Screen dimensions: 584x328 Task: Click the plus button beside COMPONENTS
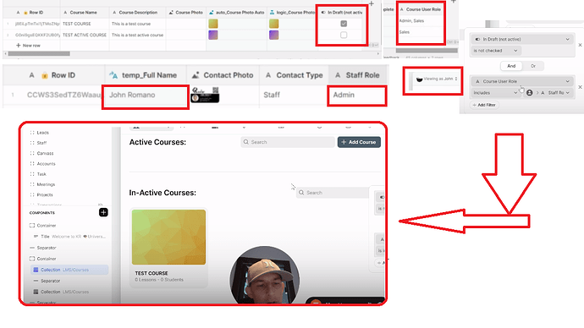coord(103,212)
